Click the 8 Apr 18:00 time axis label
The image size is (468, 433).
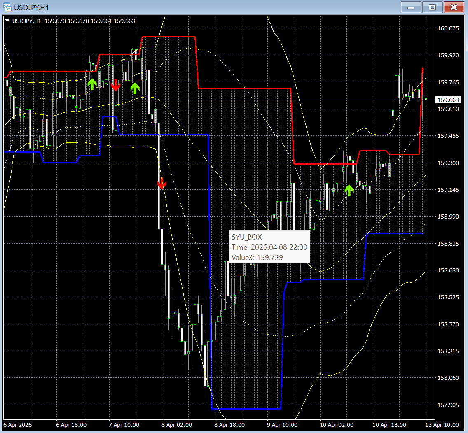[x=229, y=425]
